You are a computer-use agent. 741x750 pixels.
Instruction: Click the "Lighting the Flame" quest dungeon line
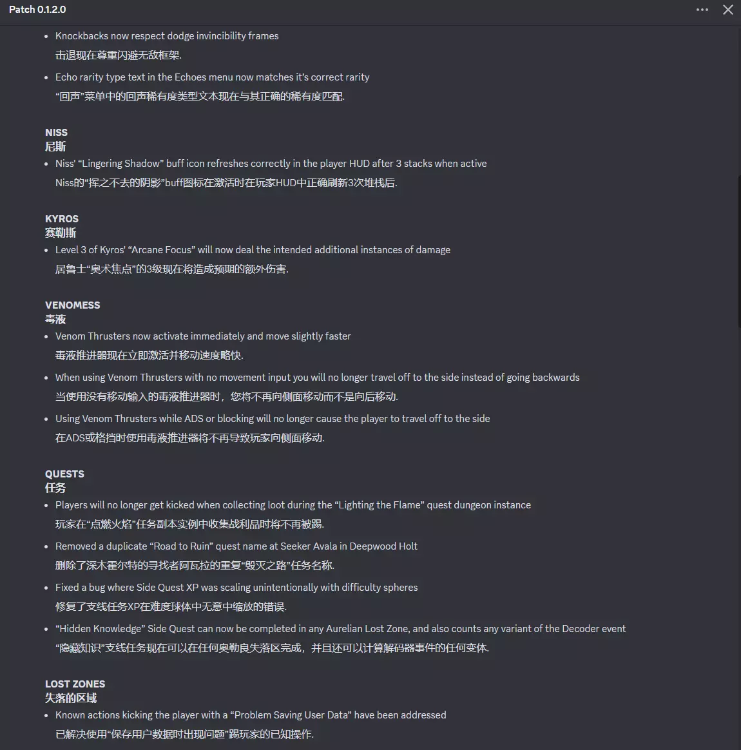(x=293, y=505)
